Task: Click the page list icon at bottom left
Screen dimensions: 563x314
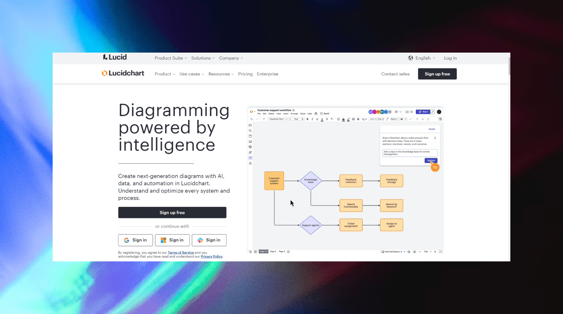Action: click(x=250, y=251)
